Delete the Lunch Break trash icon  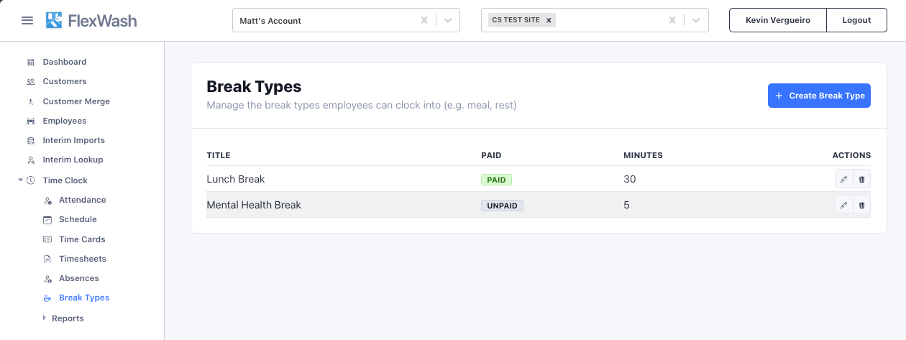click(x=861, y=179)
